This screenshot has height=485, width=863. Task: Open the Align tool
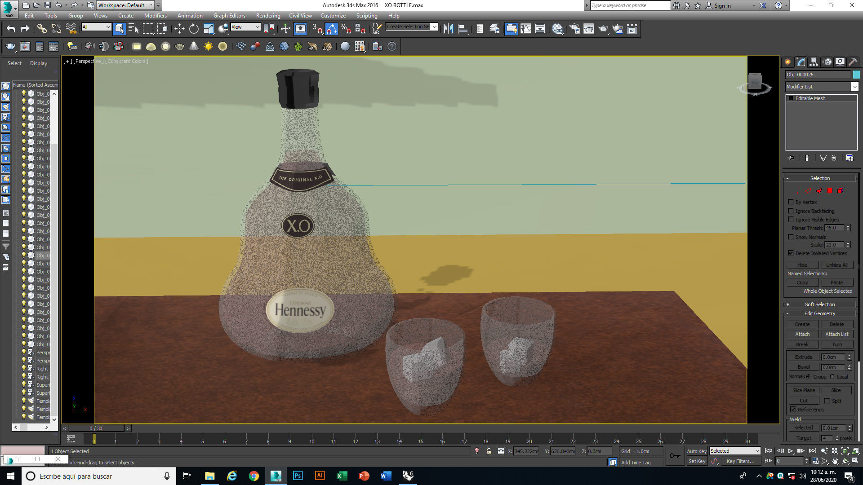463,29
